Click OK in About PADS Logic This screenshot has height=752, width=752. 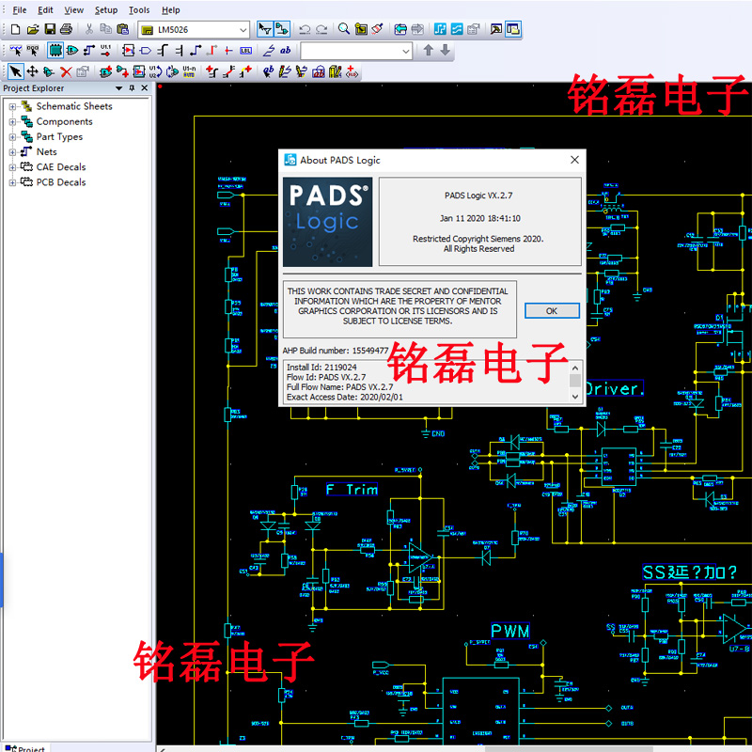tap(552, 311)
